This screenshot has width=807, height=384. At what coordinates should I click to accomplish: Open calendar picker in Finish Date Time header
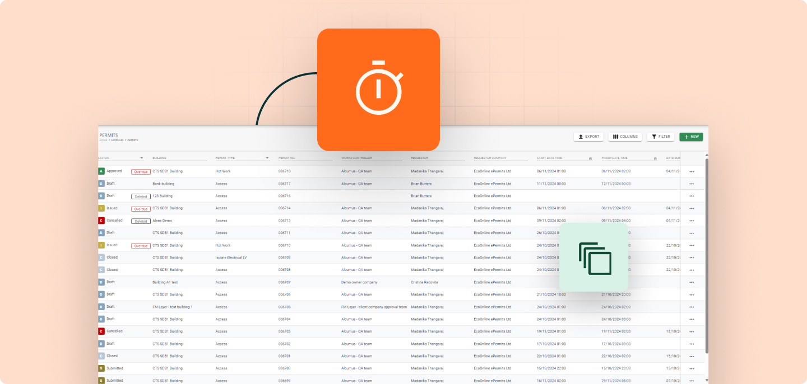coord(655,158)
